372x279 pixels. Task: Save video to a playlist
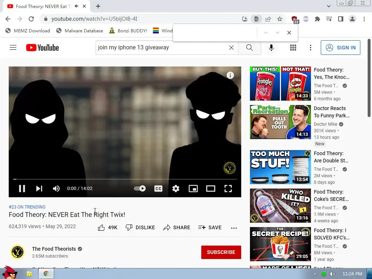click(210, 227)
